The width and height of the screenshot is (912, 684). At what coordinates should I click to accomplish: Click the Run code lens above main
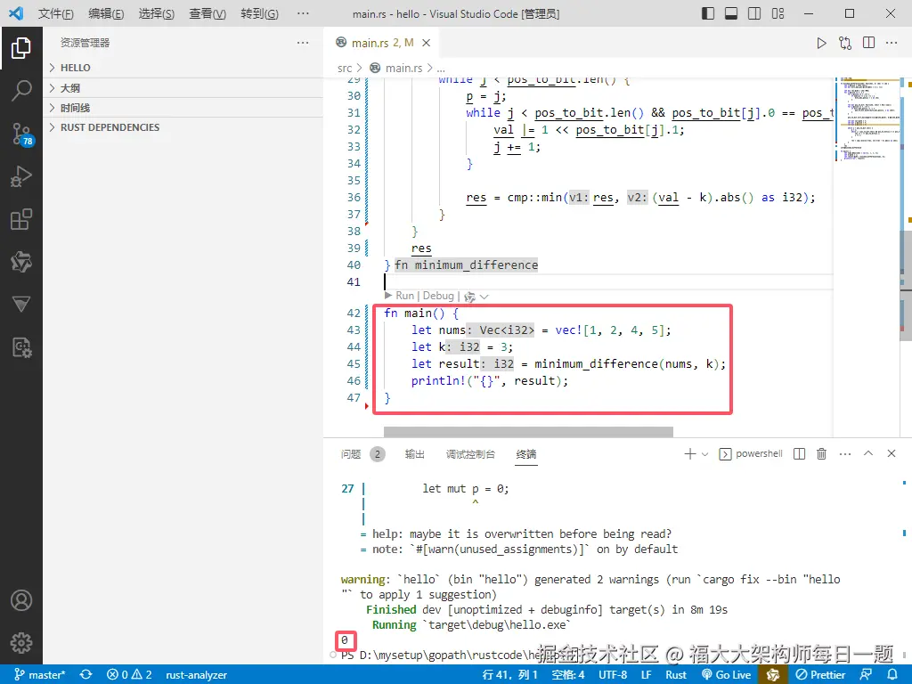[x=404, y=296]
